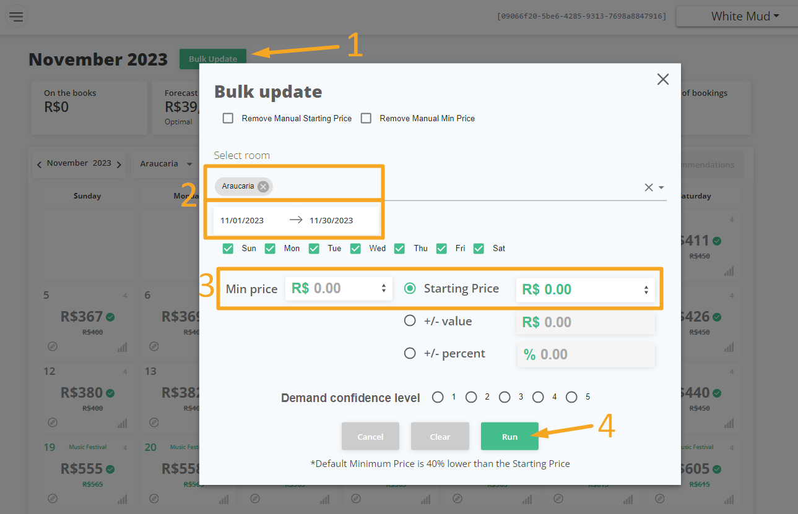This screenshot has height=514, width=798.
Task: Set demand confidence level 4
Action: [538, 397]
